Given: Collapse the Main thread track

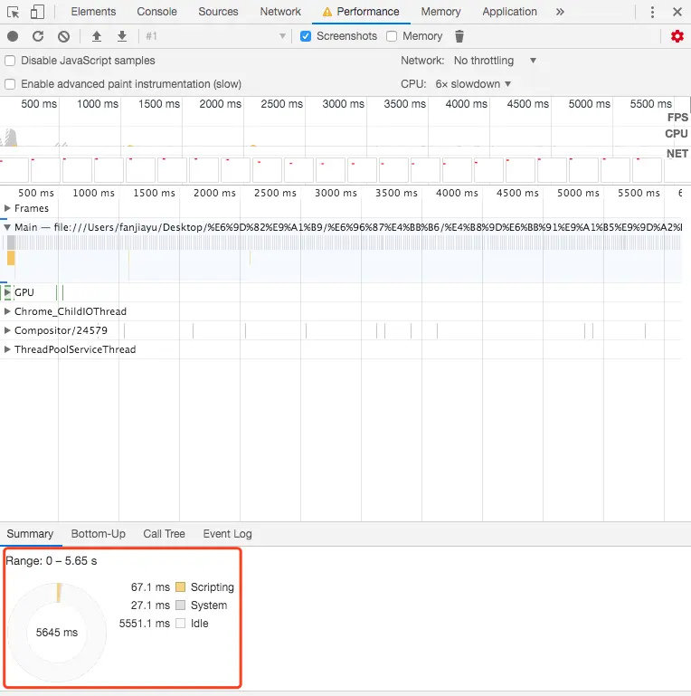Looking at the screenshot, I should coord(7,227).
